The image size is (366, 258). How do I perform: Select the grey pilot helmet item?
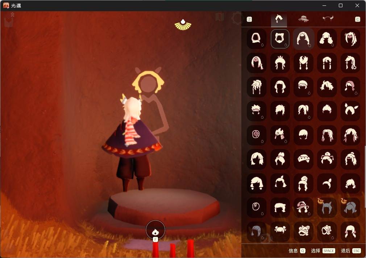257,232
